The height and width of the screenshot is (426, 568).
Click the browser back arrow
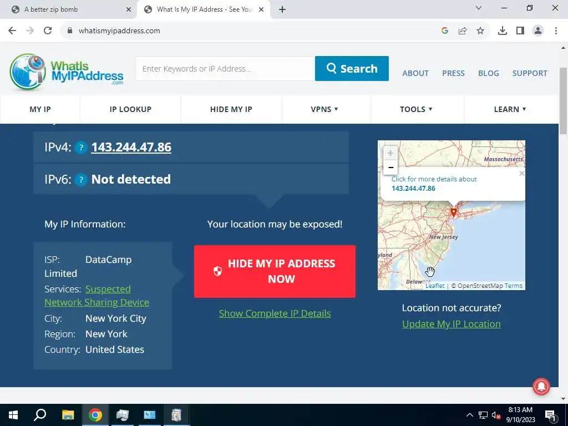point(12,31)
